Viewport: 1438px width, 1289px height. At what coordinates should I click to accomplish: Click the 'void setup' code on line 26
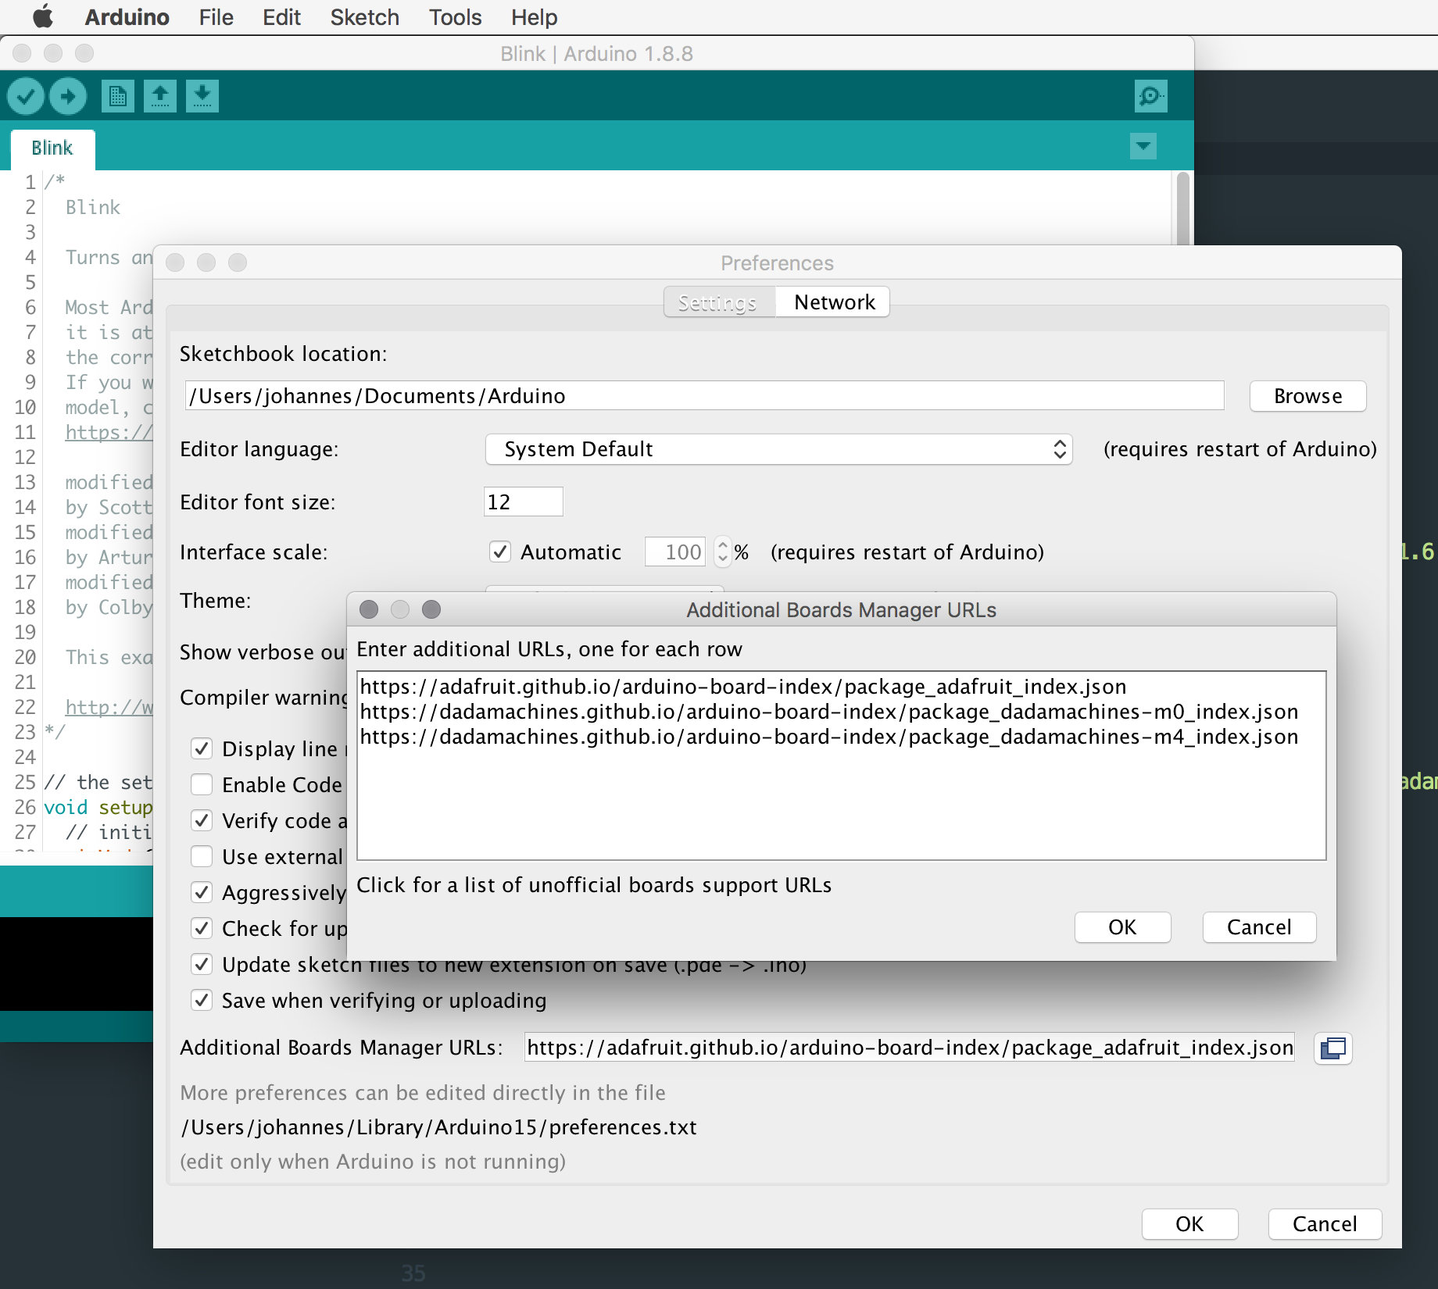(98, 807)
